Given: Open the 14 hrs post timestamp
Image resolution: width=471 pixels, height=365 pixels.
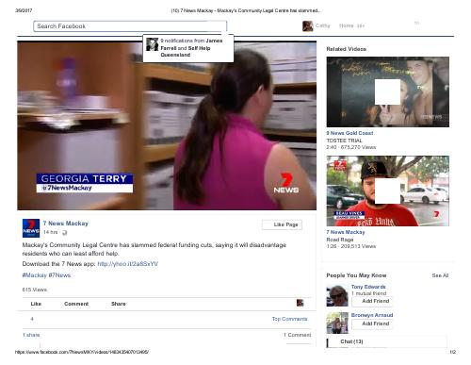Looking at the screenshot, I should (50, 232).
